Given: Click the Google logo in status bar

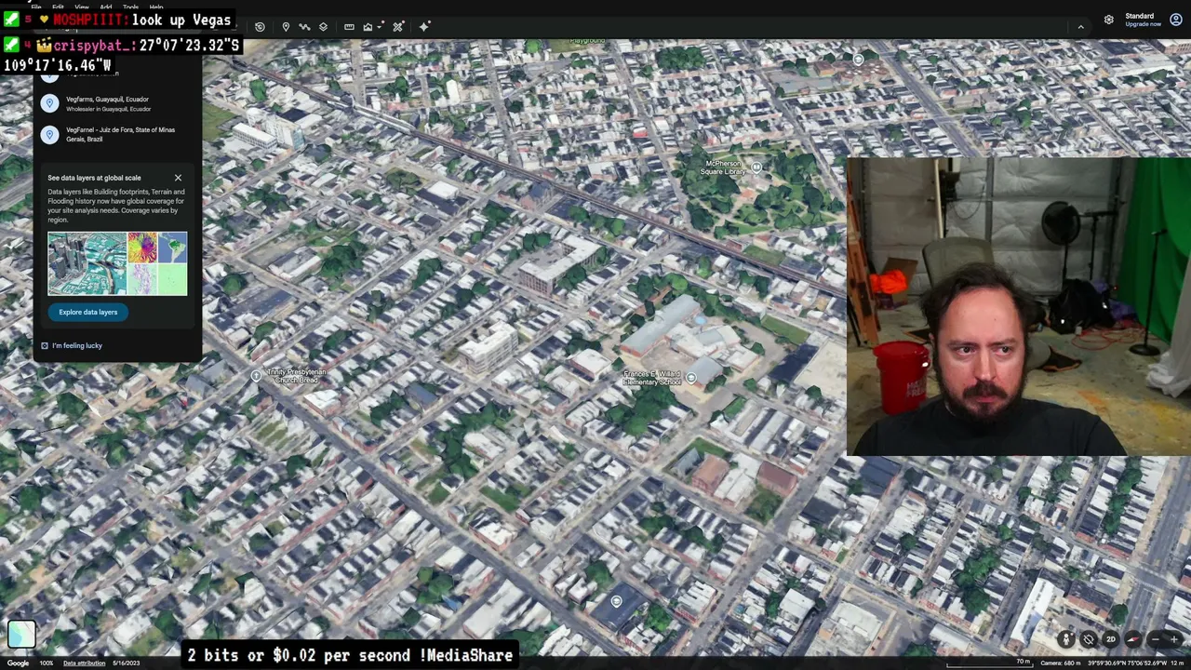Looking at the screenshot, I should click(19, 663).
